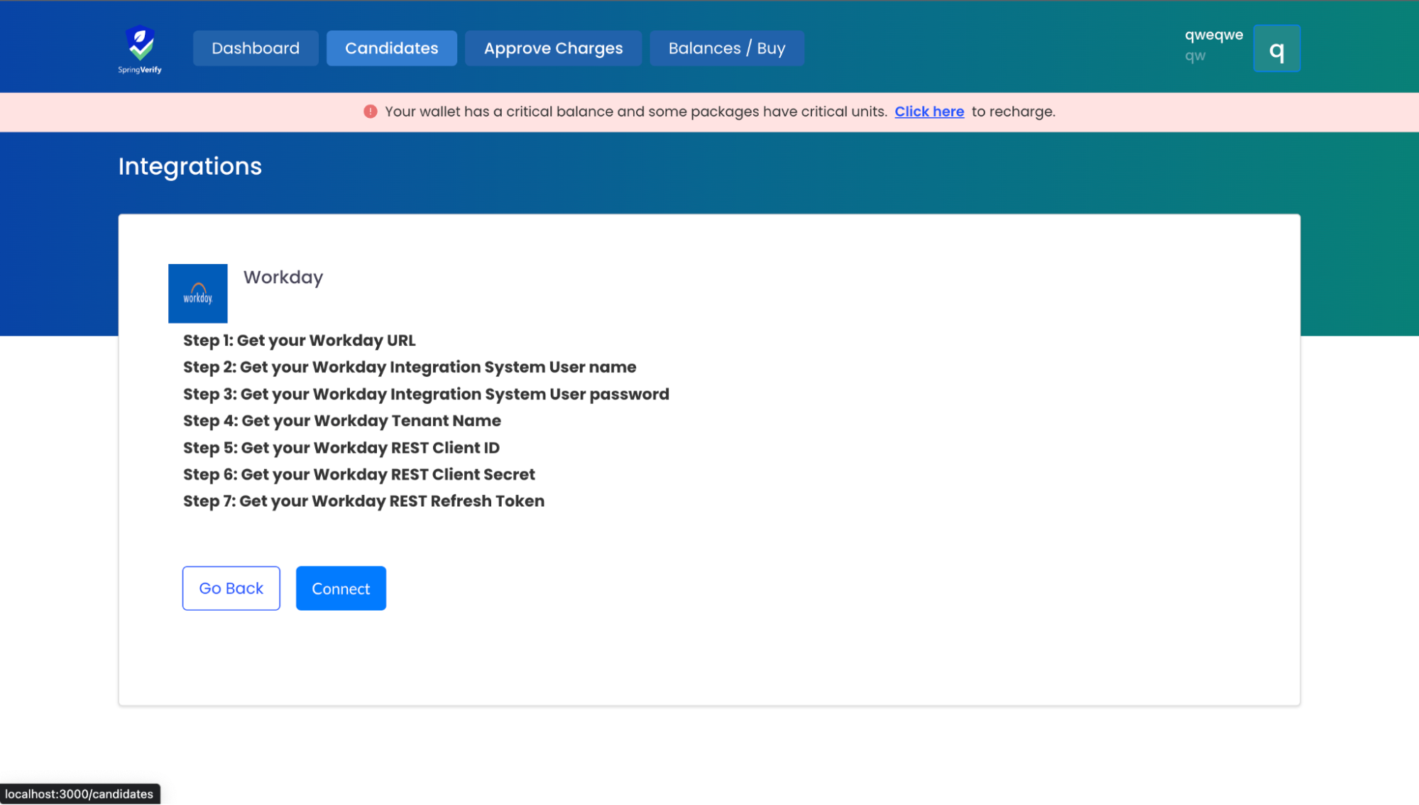The width and height of the screenshot is (1419, 805).
Task: Expand Step 3 Integration System User password
Action: [x=425, y=394]
